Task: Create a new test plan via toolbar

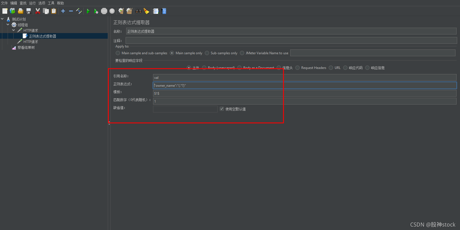Action: tap(5, 11)
